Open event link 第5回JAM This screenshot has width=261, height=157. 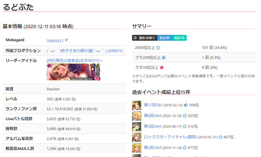[x=153, y=126]
